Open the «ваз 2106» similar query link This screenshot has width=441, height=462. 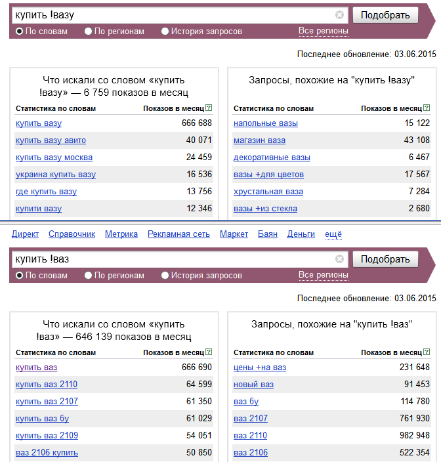251,453
